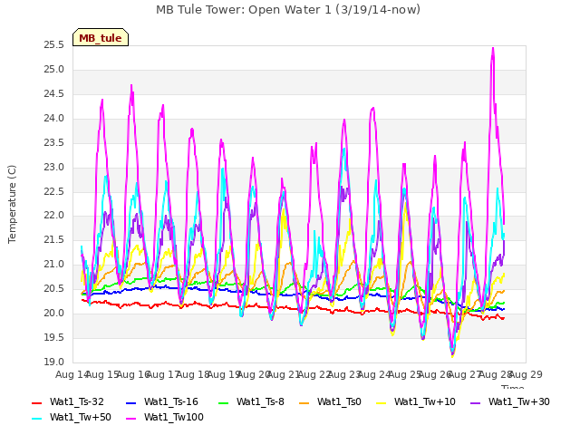The image size is (580, 435).
Task: Click the magenta peak on Aug 28
Action: tap(493, 48)
